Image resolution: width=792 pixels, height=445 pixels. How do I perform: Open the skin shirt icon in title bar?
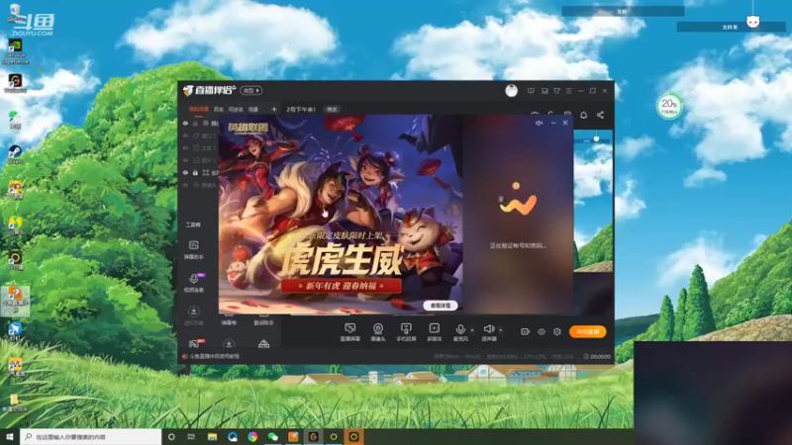point(556,91)
